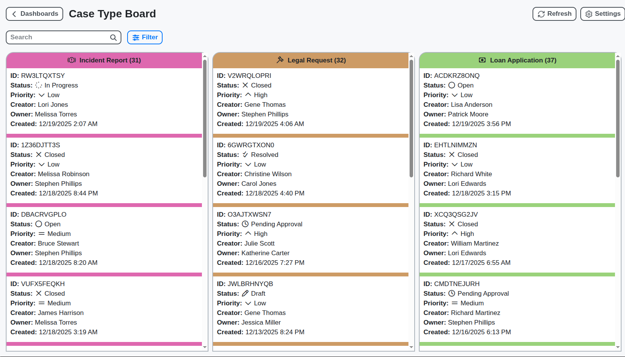Click creator name Gene Thomas on V2WRQLOPRI

coord(265,104)
